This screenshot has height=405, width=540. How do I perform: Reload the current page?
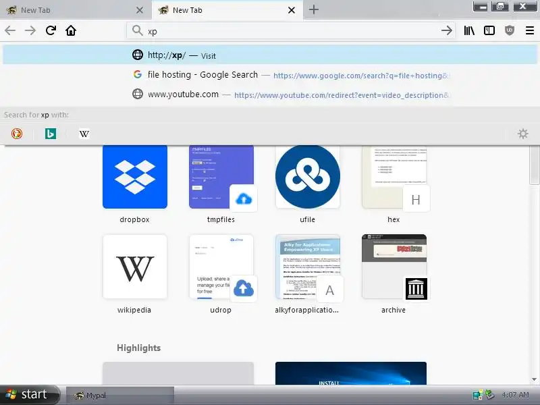[x=51, y=30]
